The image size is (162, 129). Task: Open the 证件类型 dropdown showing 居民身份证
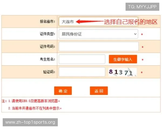(x=98, y=34)
